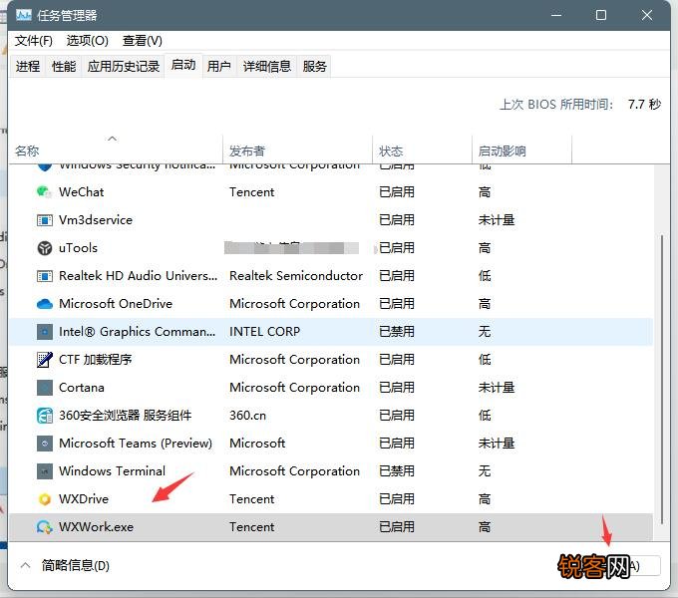Sort by the 名称 column header
Viewport: 678px width, 598px height.
click(x=116, y=149)
